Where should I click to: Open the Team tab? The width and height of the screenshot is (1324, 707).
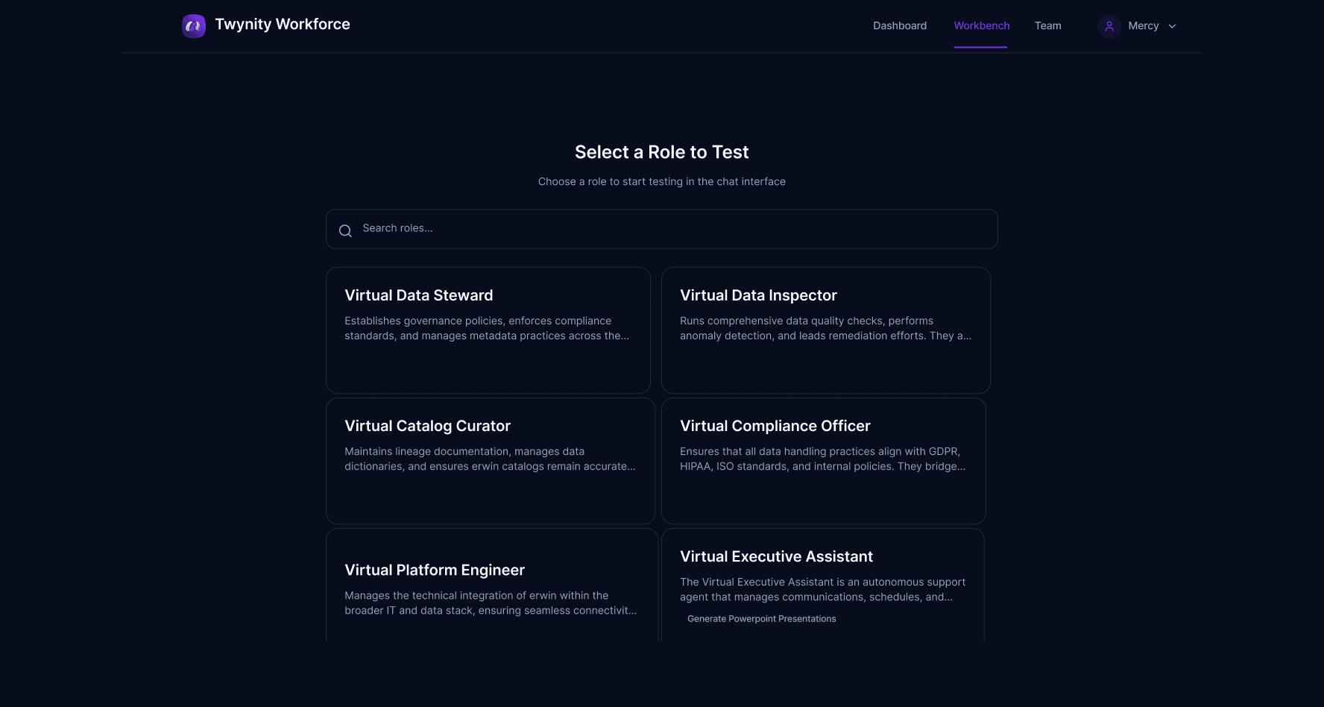(x=1047, y=26)
